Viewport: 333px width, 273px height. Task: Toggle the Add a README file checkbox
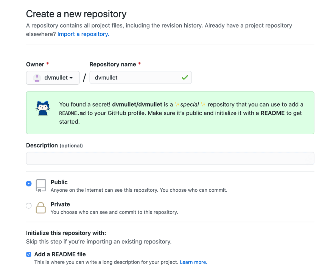pos(29,254)
